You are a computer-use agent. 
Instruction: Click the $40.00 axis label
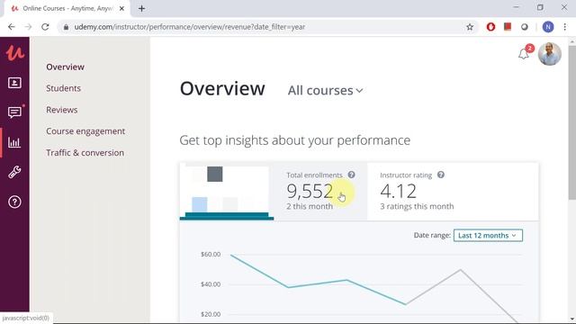coord(211,284)
